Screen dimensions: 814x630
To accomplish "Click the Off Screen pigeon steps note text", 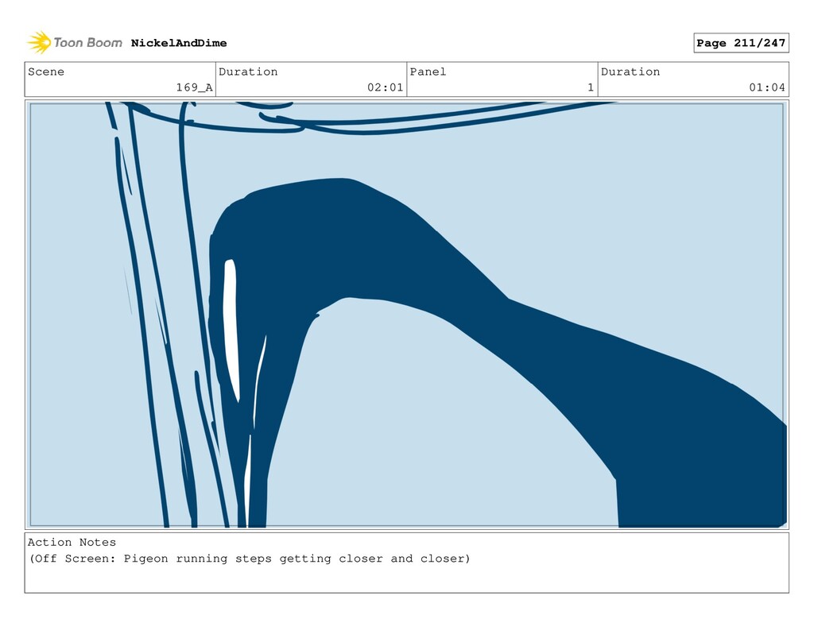I will (x=249, y=559).
